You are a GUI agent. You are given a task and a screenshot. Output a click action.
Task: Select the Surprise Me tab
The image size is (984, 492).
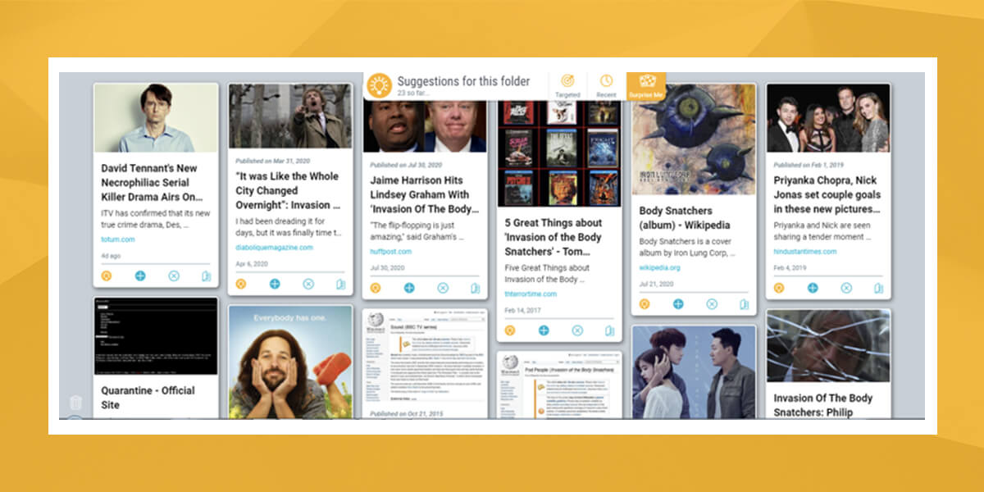(646, 85)
